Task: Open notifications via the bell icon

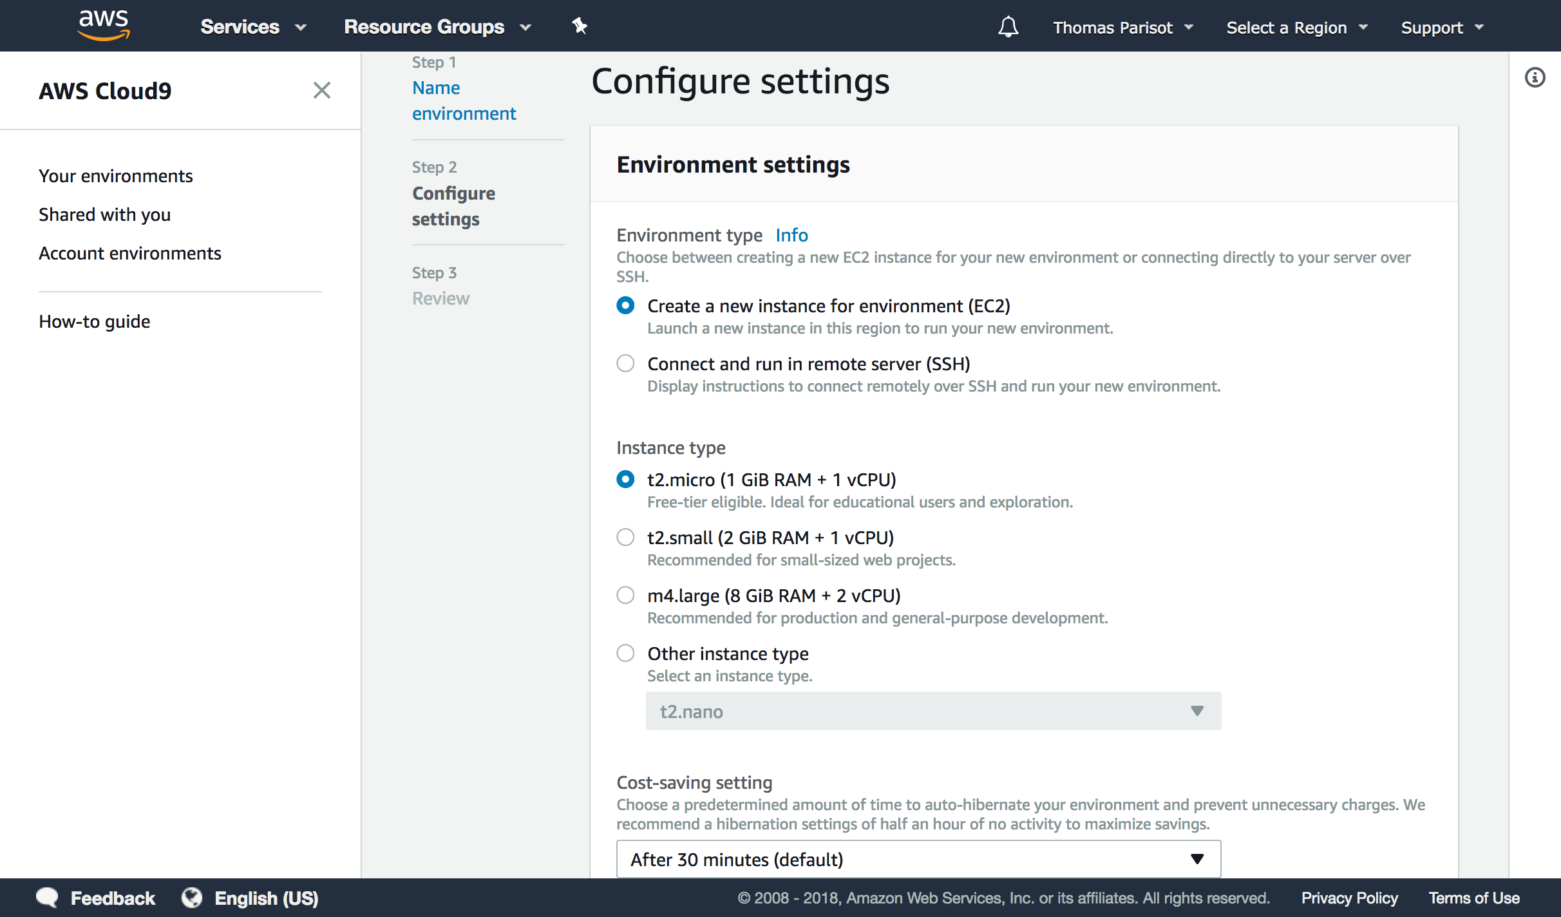Action: click(x=1008, y=27)
